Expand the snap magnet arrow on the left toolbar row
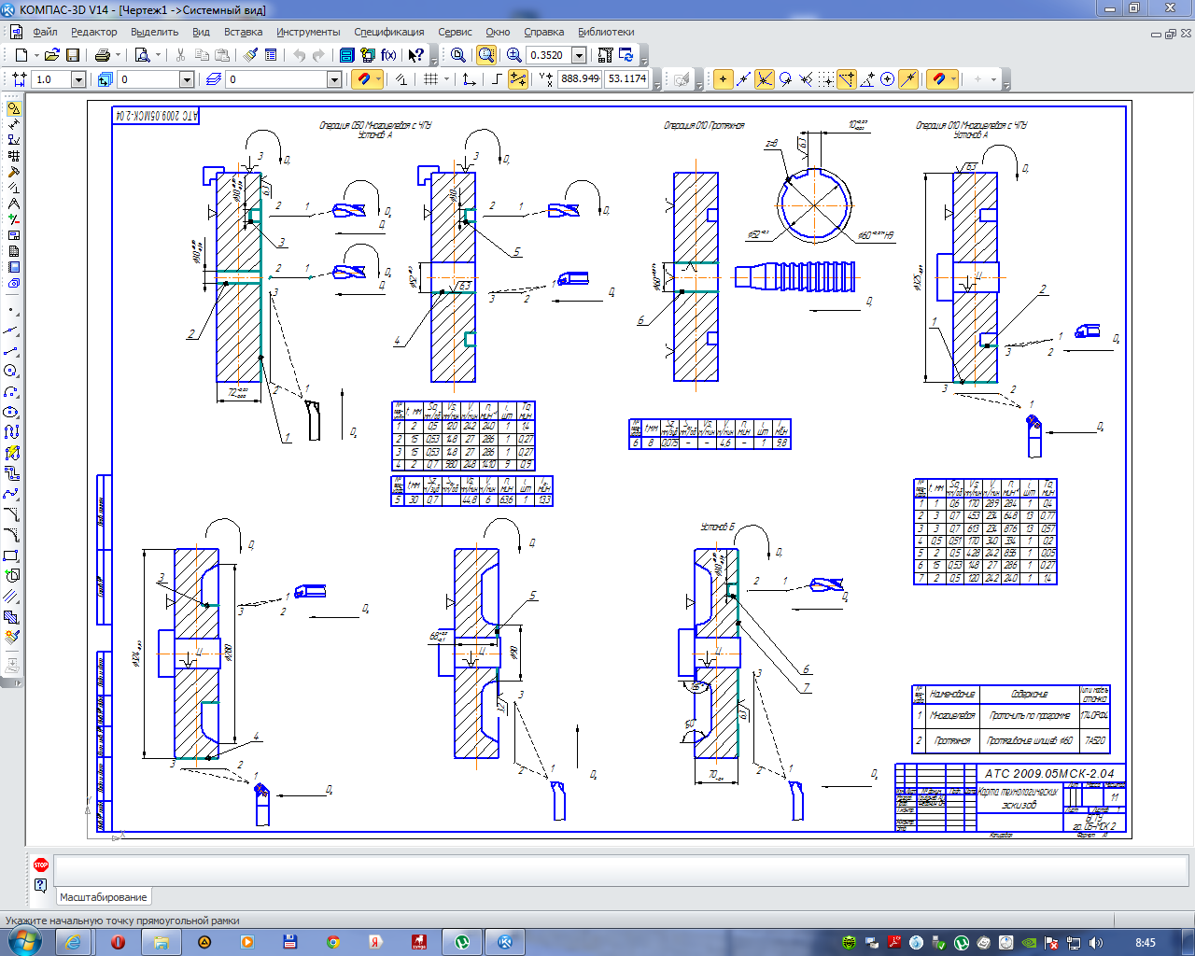1195x956 pixels. pos(378,79)
